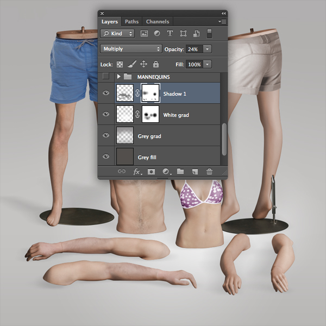Lock transparent pixels
This screenshot has width=326, height=326.
click(x=120, y=64)
